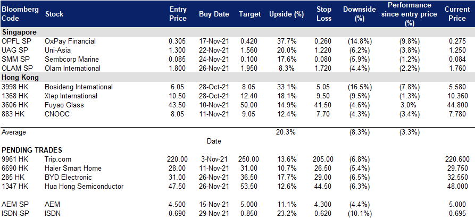
Task: Select Haier Smart Home stock name
Action: point(73,169)
